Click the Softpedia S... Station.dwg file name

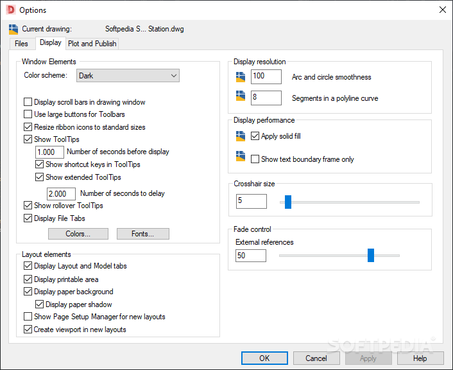pos(144,29)
